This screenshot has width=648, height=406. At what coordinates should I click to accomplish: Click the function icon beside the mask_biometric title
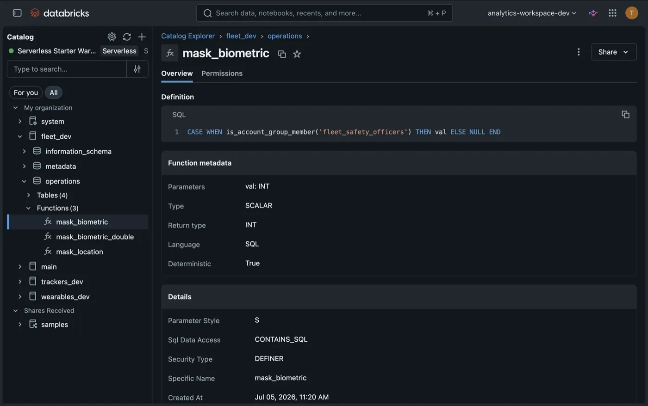tap(170, 53)
